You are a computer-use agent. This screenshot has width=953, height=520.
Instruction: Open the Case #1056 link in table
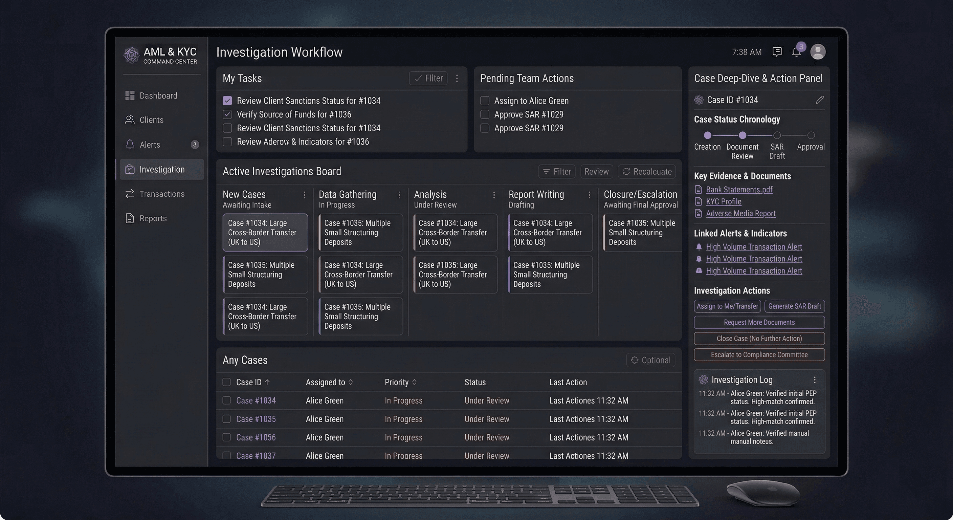tap(256, 437)
